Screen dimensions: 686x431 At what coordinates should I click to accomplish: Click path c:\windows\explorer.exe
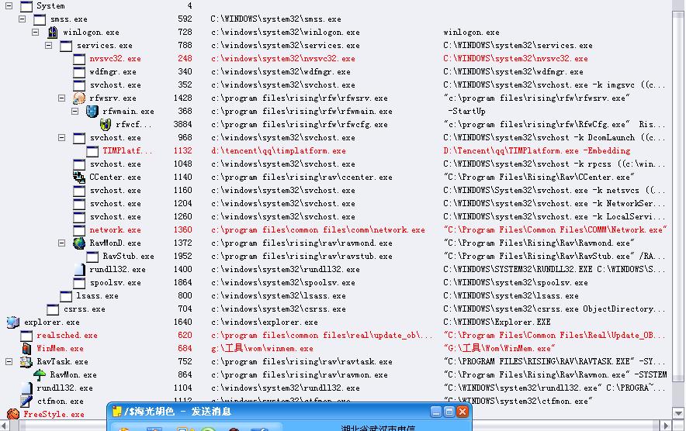click(x=265, y=322)
